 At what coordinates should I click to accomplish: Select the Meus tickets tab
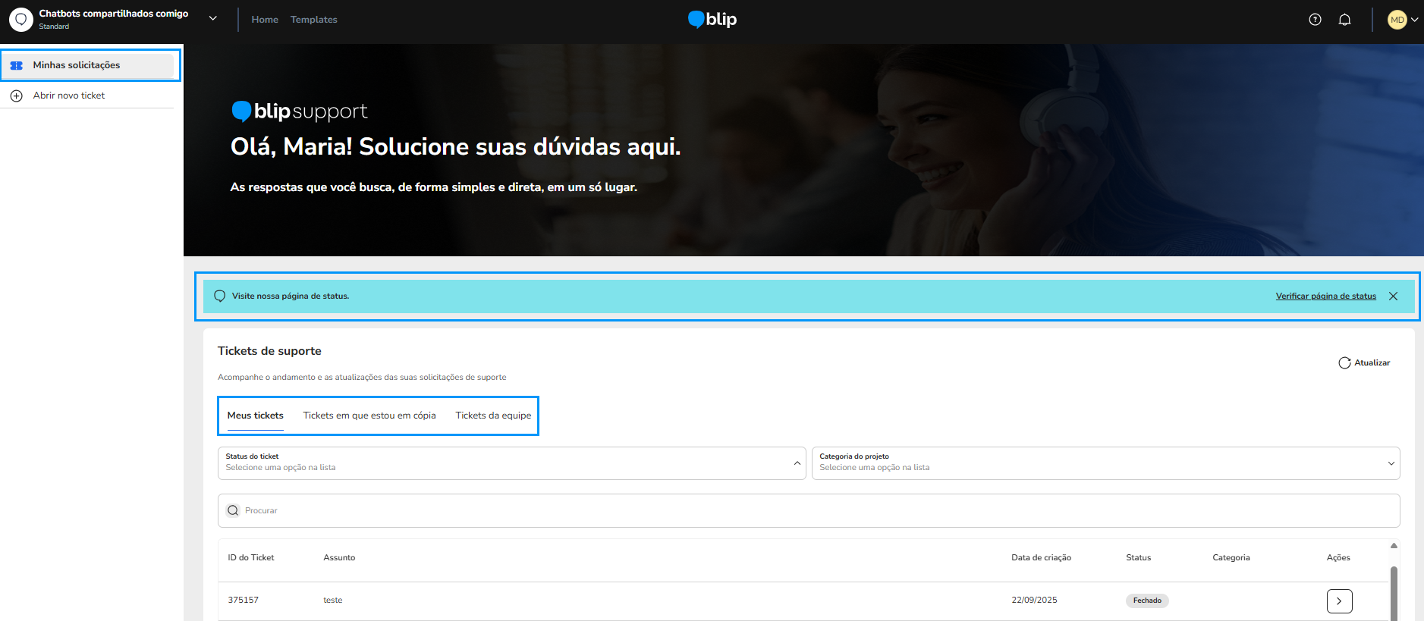click(x=255, y=416)
